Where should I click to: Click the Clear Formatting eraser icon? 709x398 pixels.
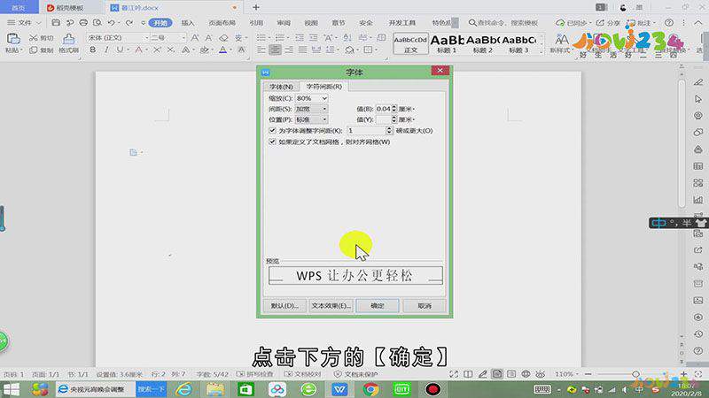[x=223, y=38]
